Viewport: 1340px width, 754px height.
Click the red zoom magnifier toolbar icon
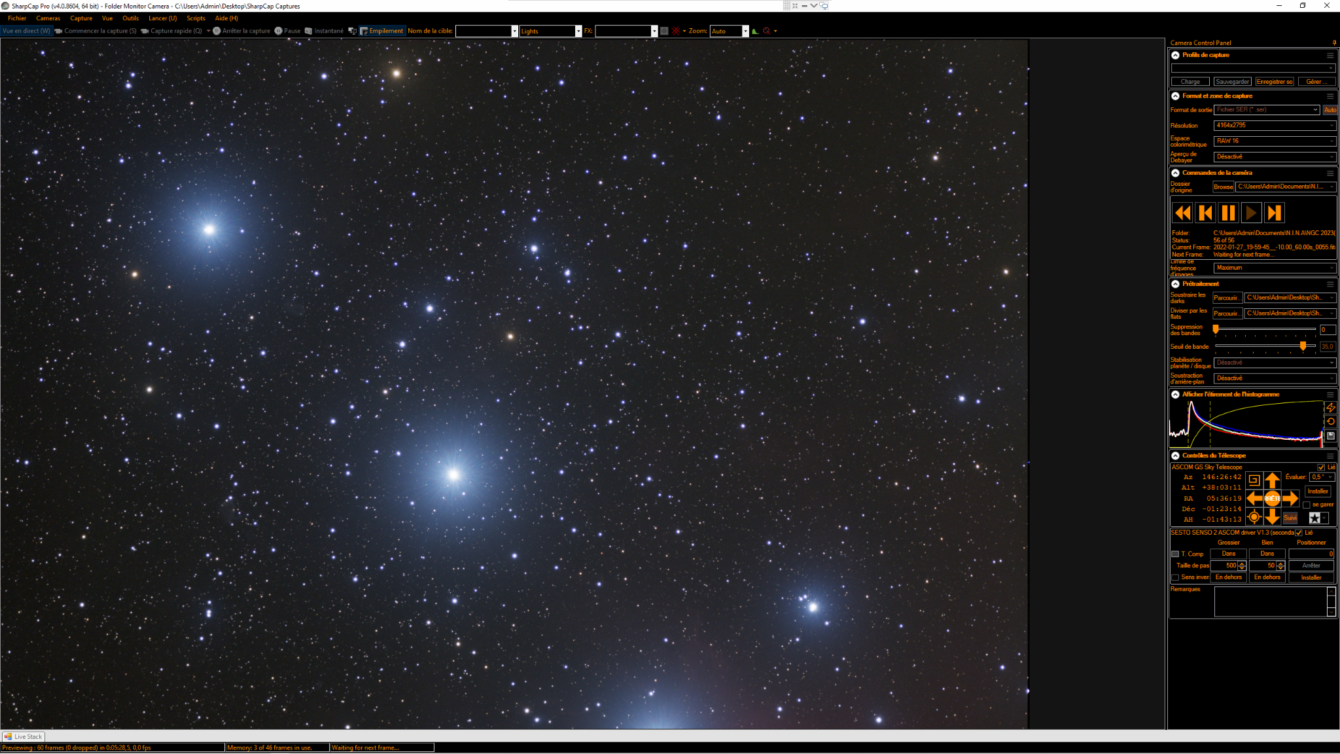(767, 31)
